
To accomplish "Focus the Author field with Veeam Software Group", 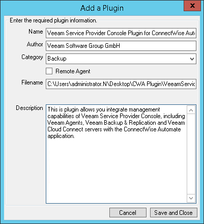I will [121, 46].
